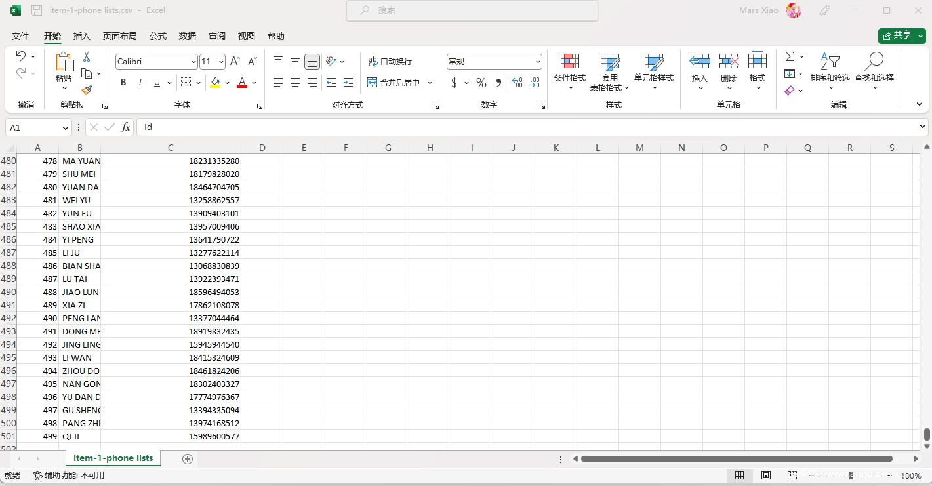Image resolution: width=932 pixels, height=486 pixels.
Task: Toggle bold formatting
Action: 123,83
